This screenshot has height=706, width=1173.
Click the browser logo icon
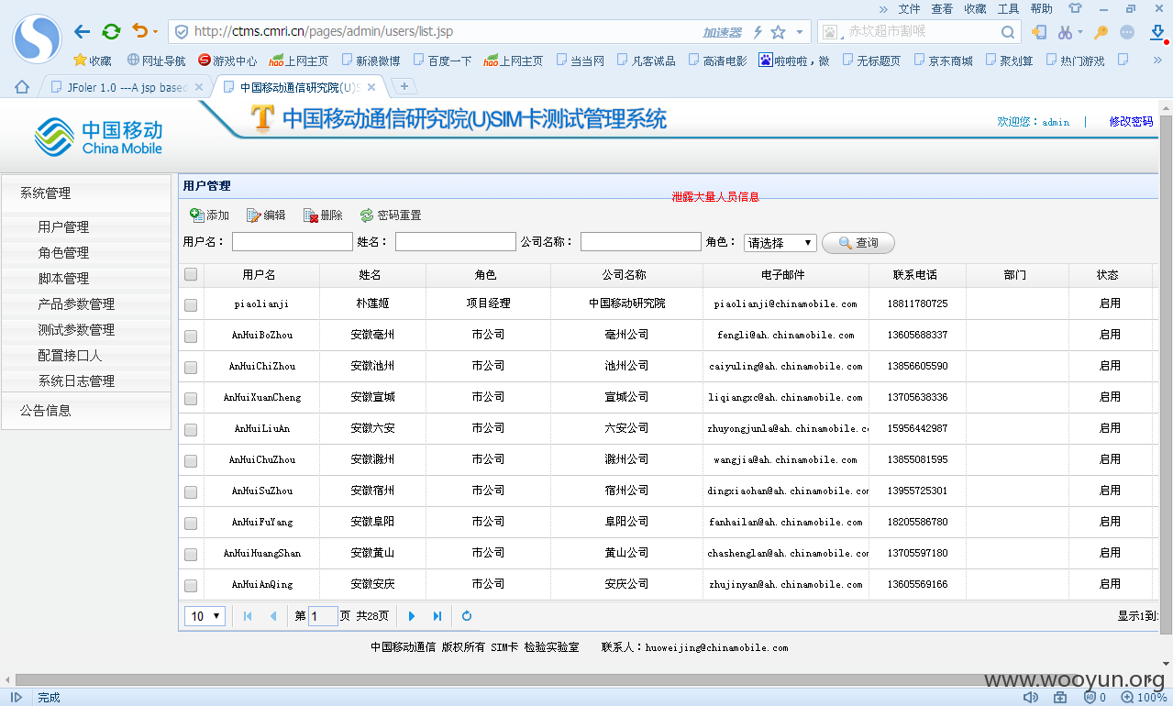pyautogui.click(x=37, y=39)
